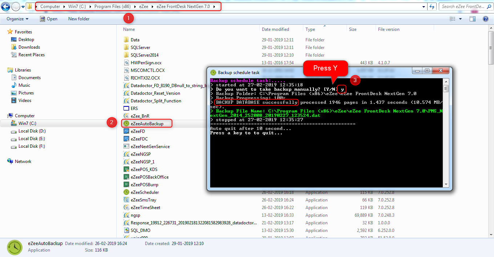Image resolution: width=494 pixels, height=257 pixels.
Task: Open the Organize dropdown menu
Action: [17, 19]
